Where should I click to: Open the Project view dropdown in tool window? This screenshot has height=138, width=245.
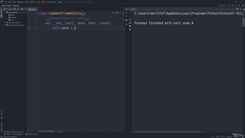click(x=8, y=9)
